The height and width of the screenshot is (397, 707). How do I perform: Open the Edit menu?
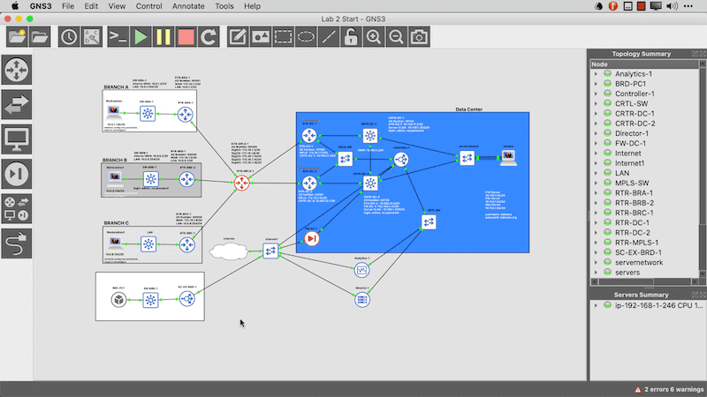[x=91, y=6]
